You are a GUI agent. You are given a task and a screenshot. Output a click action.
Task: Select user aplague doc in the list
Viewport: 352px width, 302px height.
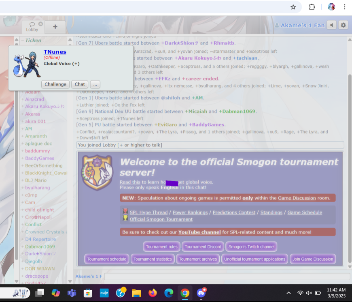click(x=38, y=144)
